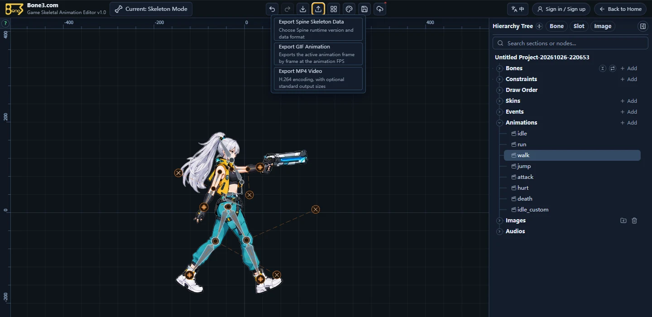Expand the Bones section
Viewport: 652px width, 317px height.
(500, 68)
